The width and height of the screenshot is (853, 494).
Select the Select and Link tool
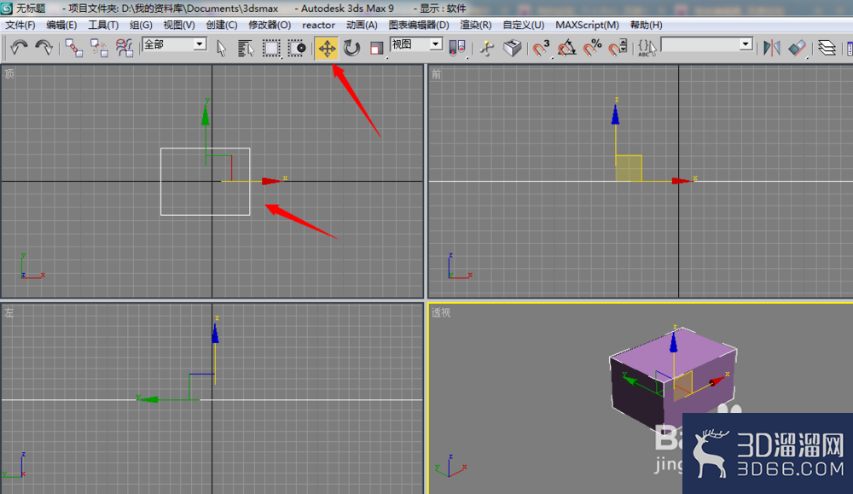pos(73,48)
